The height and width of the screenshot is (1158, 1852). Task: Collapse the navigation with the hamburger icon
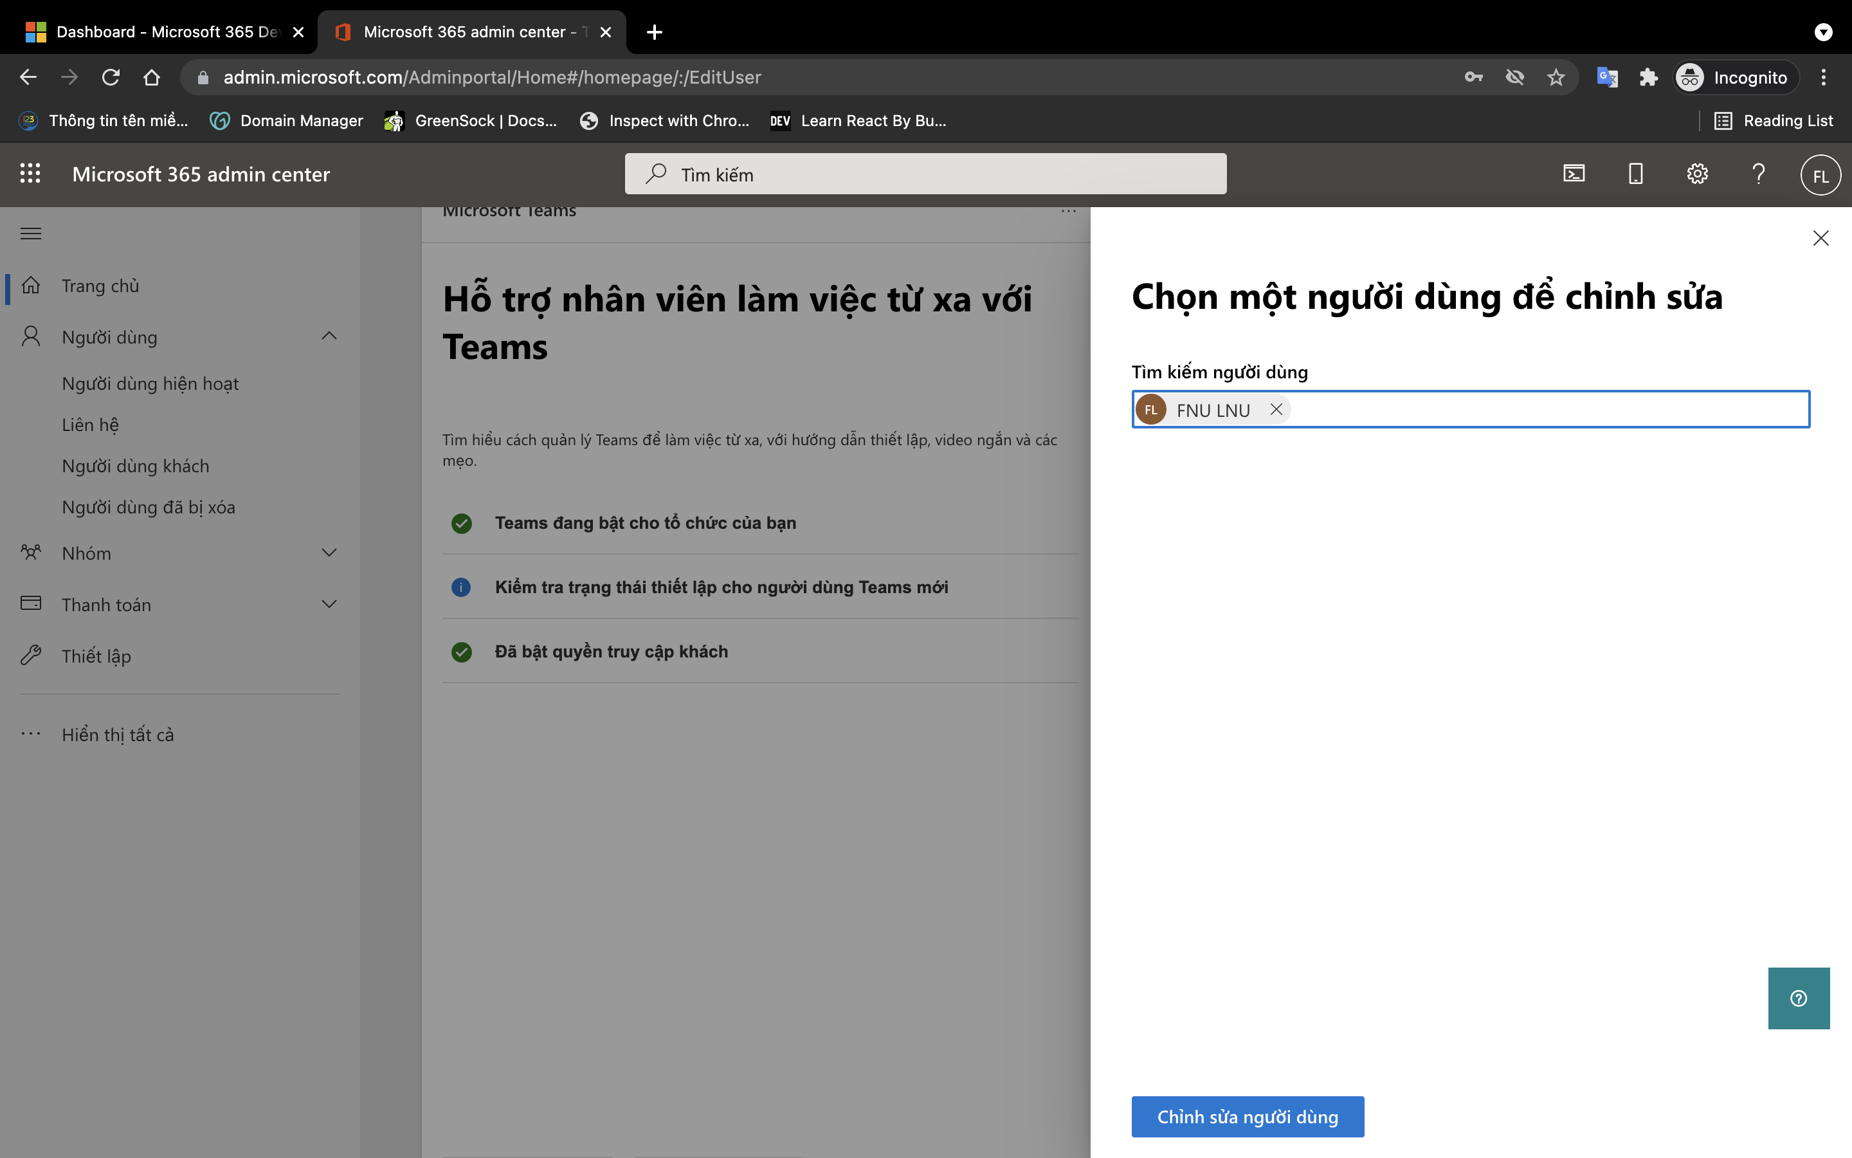tap(31, 233)
